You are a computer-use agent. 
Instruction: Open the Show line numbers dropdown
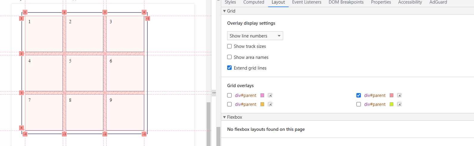pyautogui.click(x=255, y=36)
